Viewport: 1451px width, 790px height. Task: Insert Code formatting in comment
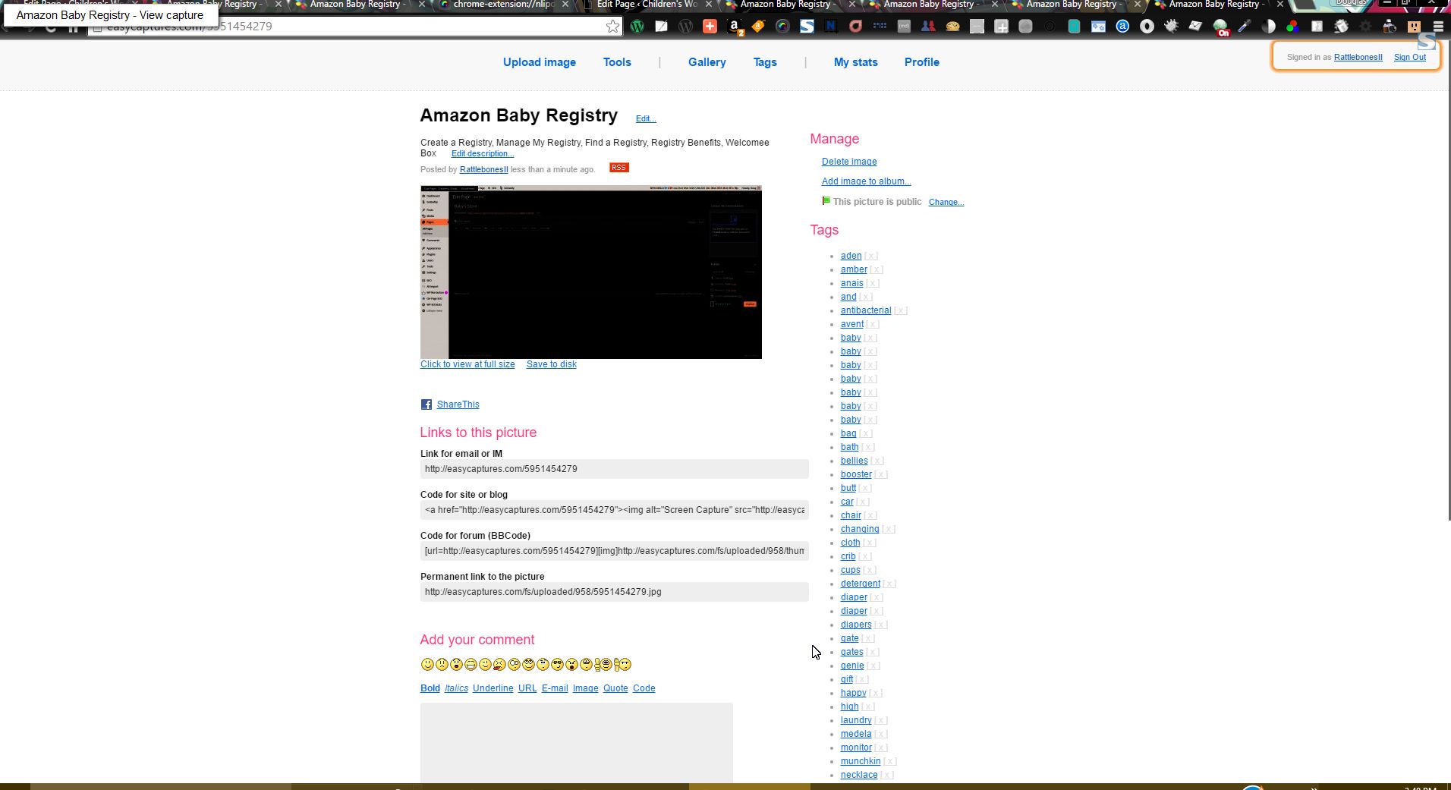pos(644,688)
